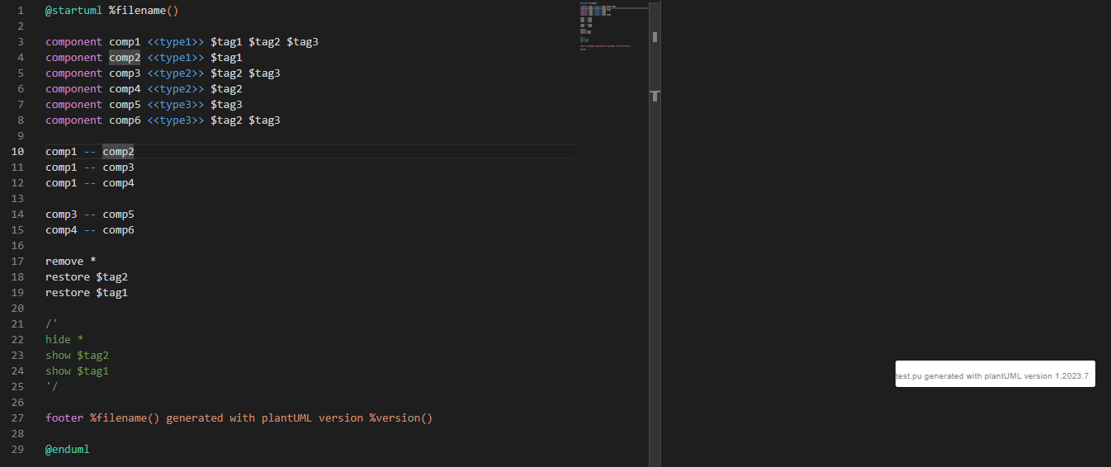This screenshot has height=467, width=1111.
Task: Click the footer keyword on line 27
Action: pyautogui.click(x=64, y=418)
